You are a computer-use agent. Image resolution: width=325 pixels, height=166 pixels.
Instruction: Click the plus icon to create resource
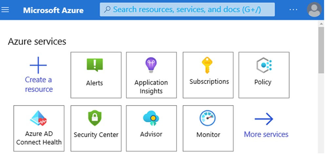click(x=38, y=65)
